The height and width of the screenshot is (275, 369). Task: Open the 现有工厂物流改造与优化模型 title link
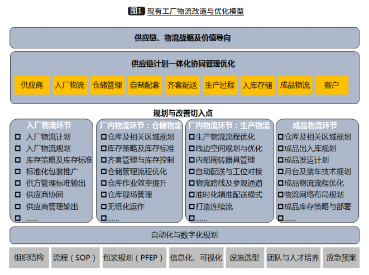tap(195, 11)
